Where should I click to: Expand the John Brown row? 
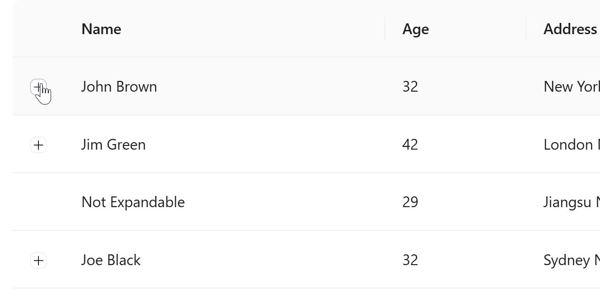pyautogui.click(x=38, y=87)
